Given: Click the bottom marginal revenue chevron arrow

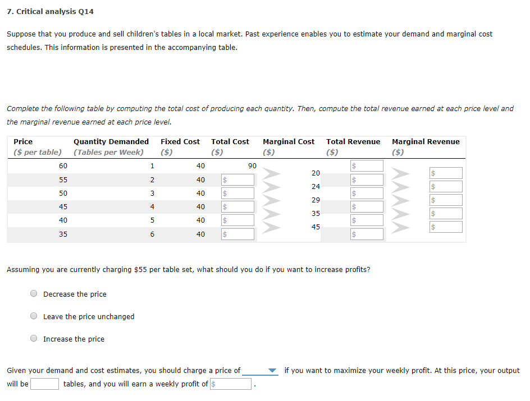Looking at the screenshot, I should (399, 226).
